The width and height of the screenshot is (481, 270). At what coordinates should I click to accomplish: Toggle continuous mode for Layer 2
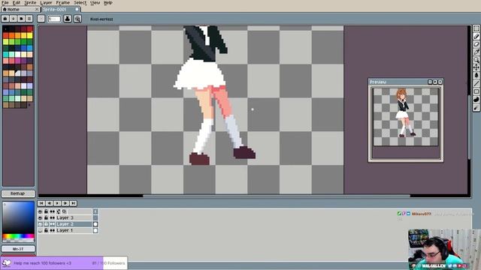click(x=52, y=224)
